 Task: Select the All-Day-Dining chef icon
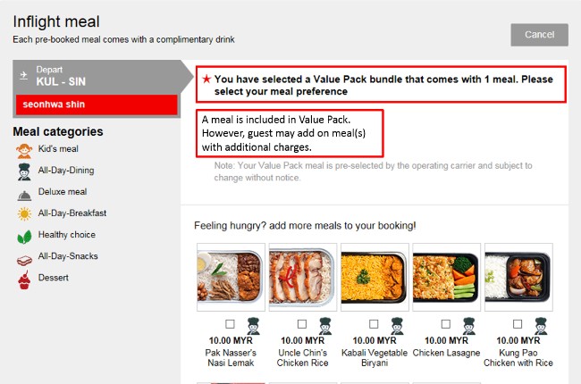(x=24, y=171)
